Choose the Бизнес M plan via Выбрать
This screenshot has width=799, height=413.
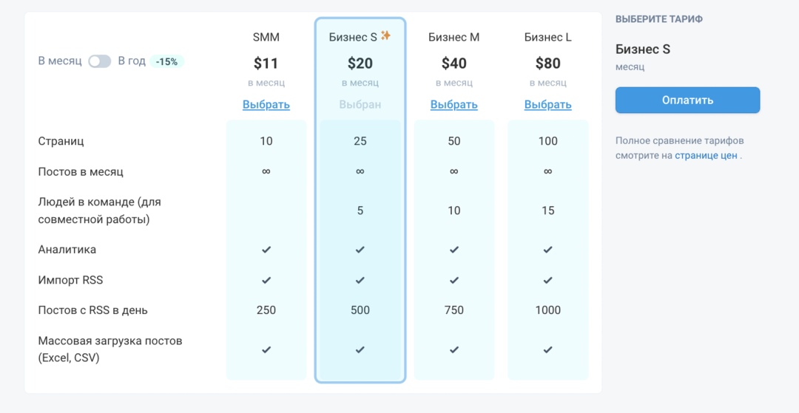[454, 105]
